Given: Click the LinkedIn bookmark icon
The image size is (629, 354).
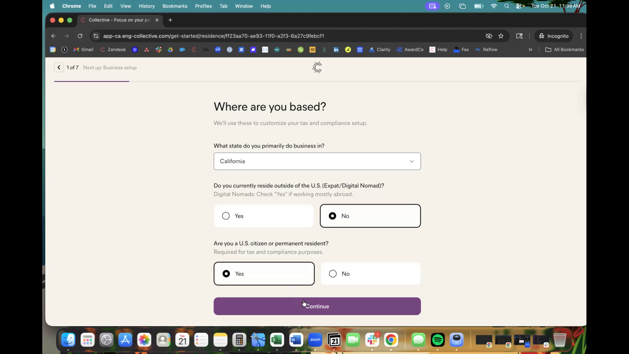Looking at the screenshot, I should pos(336,49).
